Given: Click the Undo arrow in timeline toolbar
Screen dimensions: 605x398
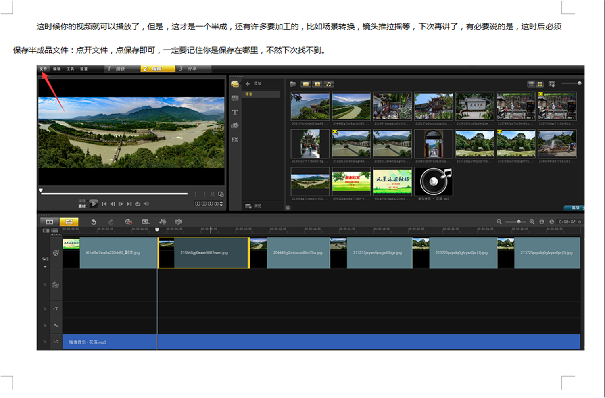Looking at the screenshot, I should click(94, 221).
